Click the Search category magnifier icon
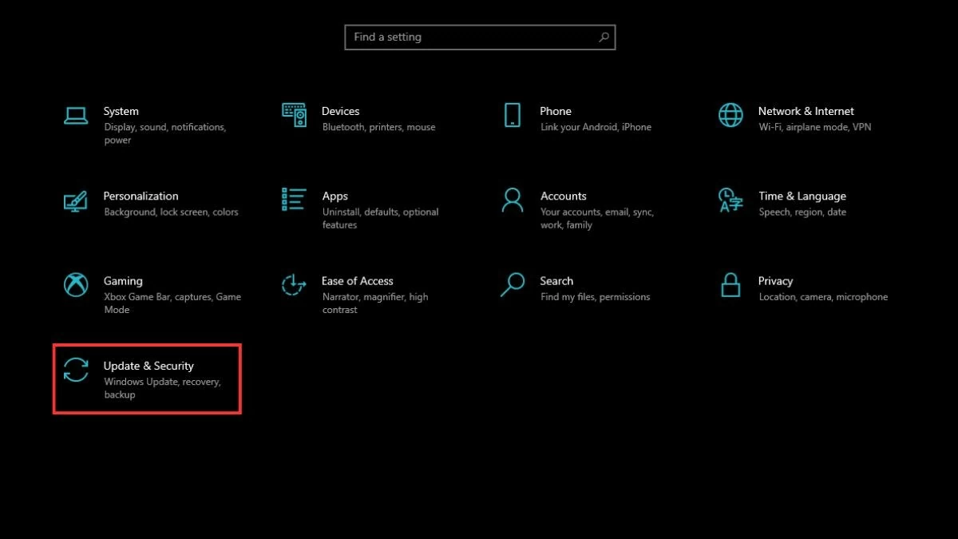 [x=512, y=285]
